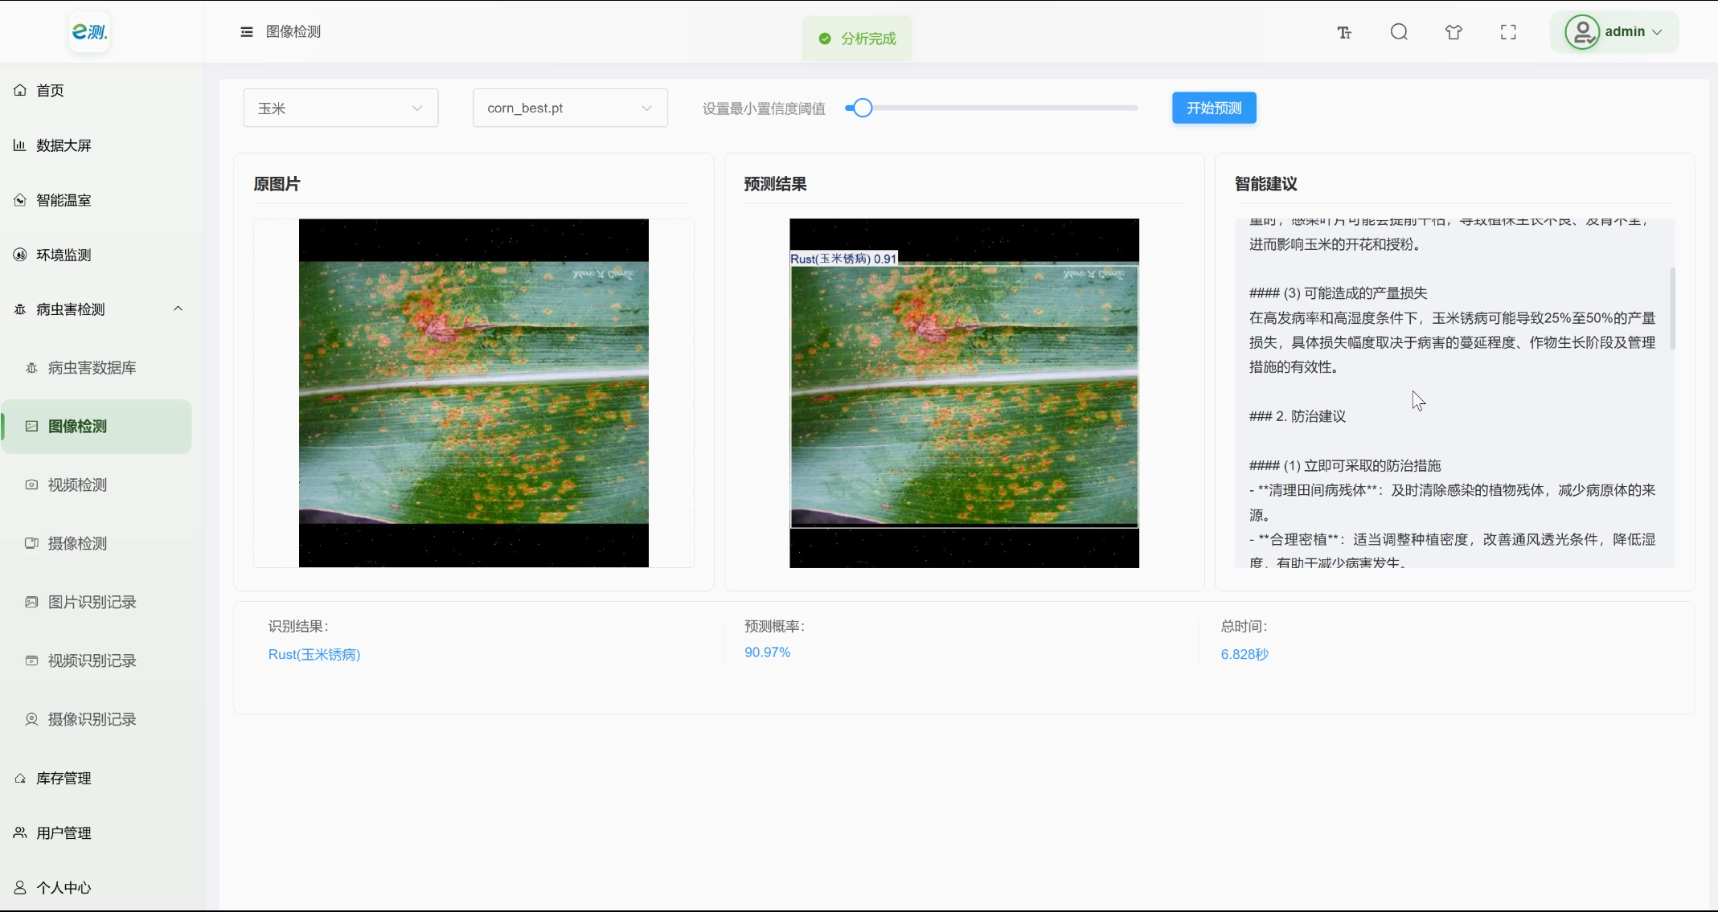Click the 图片识别记录 icon

(32, 602)
